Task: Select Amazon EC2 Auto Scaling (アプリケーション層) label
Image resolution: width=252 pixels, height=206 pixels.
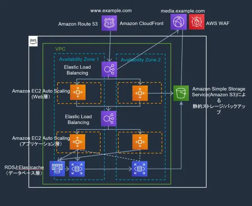Action: [x=41, y=141]
